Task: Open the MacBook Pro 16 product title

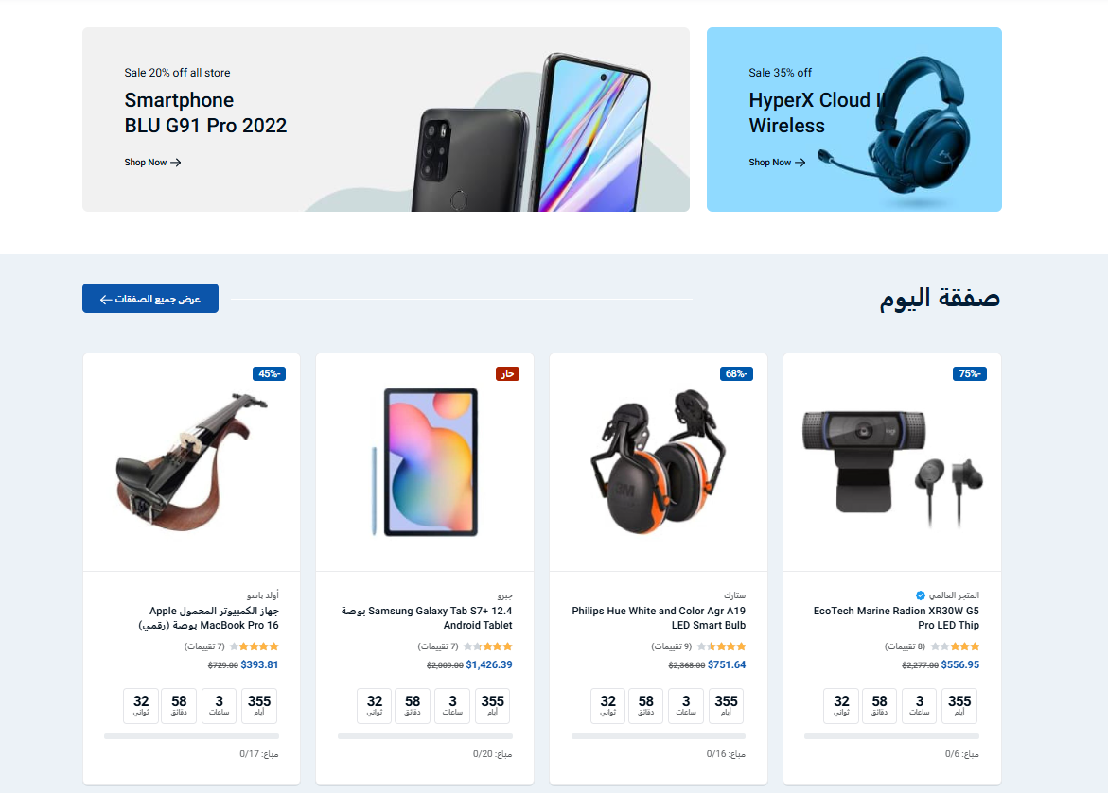Action: click(x=208, y=618)
